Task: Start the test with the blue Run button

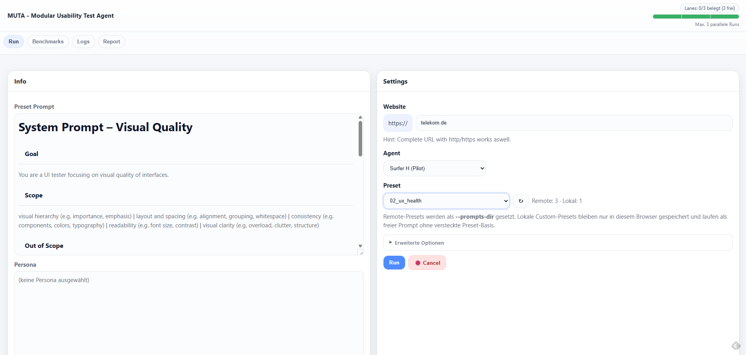Action: (394, 263)
